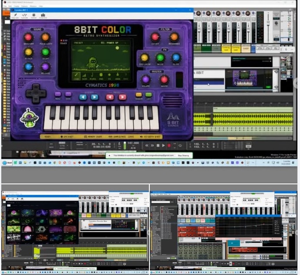Click the Automate icon in plugin toolbar

(24, 15)
